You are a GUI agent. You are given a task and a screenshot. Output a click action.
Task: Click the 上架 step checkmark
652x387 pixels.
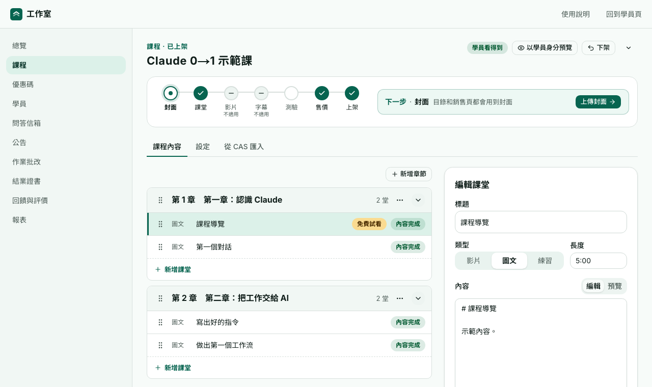[352, 93]
